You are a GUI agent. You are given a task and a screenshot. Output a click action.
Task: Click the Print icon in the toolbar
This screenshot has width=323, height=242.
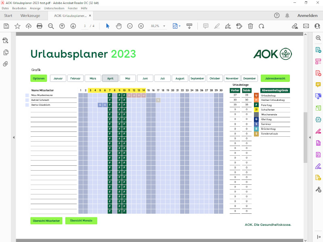[39, 26]
